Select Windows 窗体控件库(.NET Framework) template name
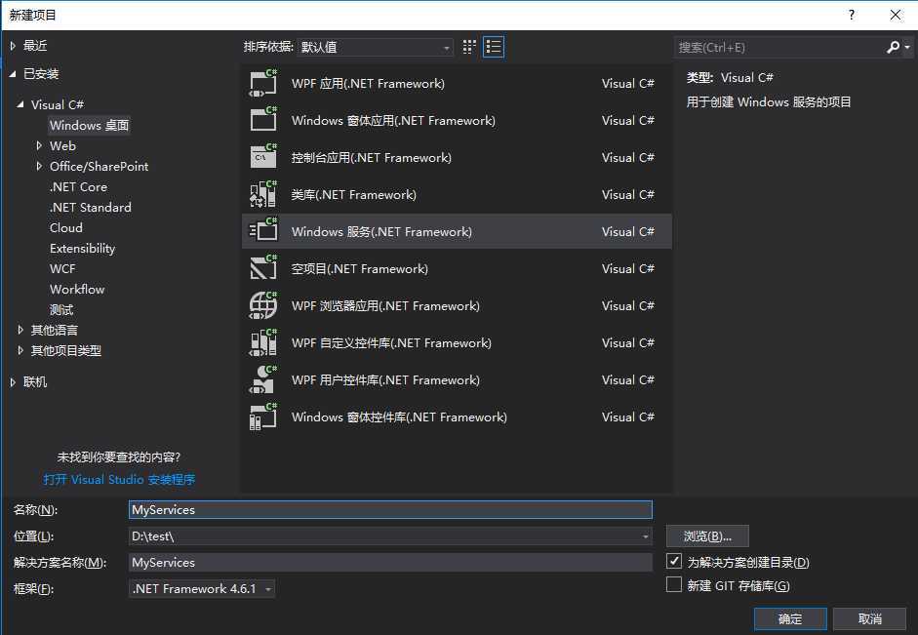This screenshot has width=918, height=635. coord(399,417)
